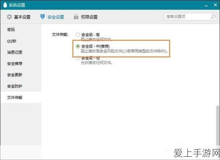The image size is (220, 160).
Task: Click the shield icon for security settings
Action: coord(43,17)
